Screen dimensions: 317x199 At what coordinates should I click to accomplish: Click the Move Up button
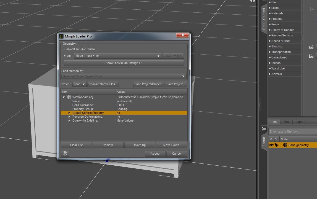(140, 145)
